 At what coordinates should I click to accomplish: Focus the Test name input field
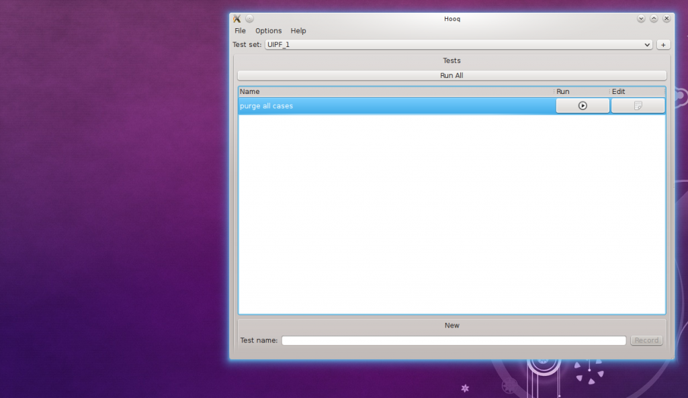(454, 340)
